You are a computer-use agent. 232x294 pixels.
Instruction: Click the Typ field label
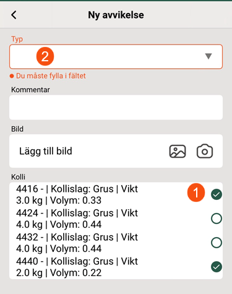(17, 39)
